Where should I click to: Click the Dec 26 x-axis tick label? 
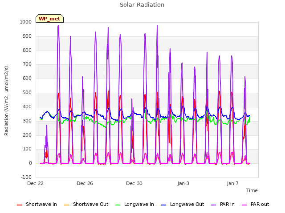[85, 183]
